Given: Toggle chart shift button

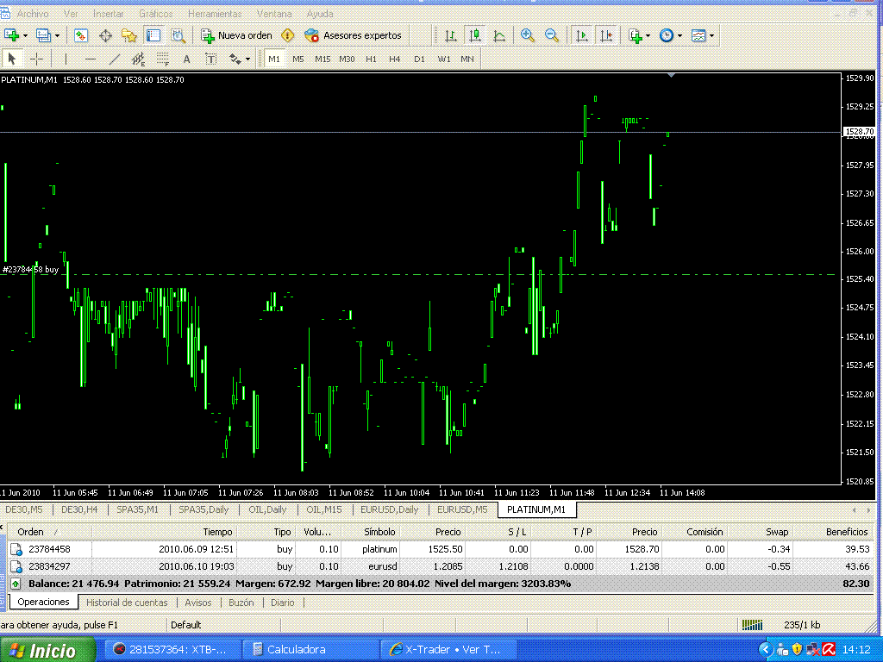Looking at the screenshot, I should click(606, 35).
